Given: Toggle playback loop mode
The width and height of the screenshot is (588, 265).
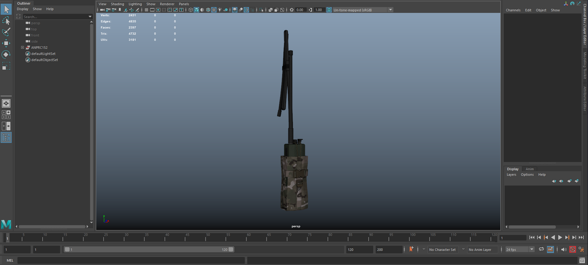Looking at the screenshot, I should click(x=541, y=249).
